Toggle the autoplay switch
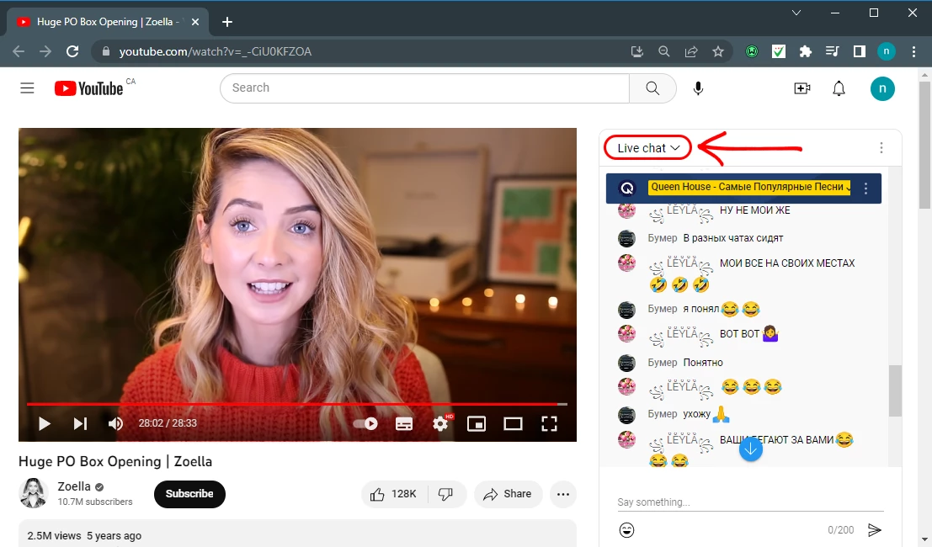 366,424
